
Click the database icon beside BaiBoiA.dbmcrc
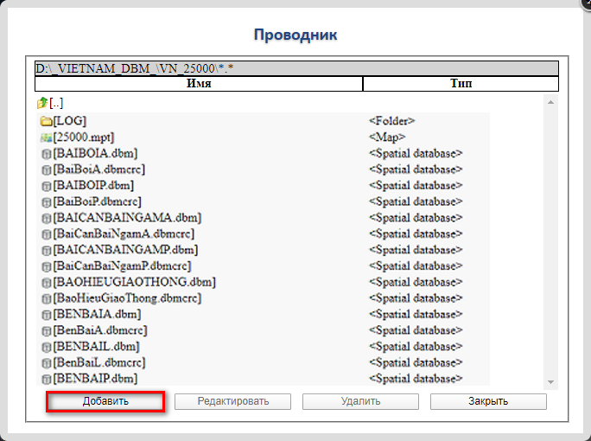click(x=46, y=169)
